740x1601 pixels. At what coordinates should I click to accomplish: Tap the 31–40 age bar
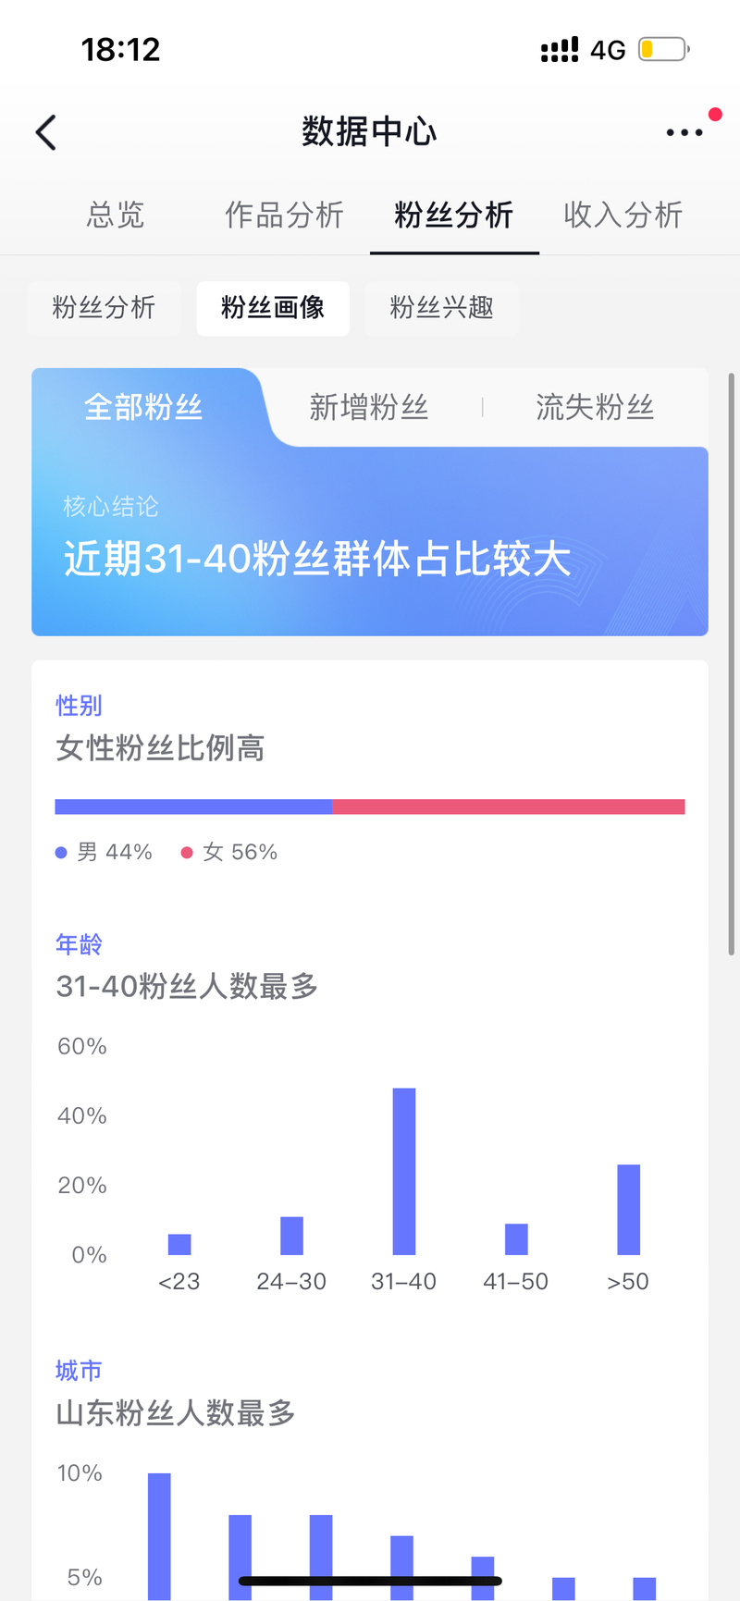(x=404, y=1171)
